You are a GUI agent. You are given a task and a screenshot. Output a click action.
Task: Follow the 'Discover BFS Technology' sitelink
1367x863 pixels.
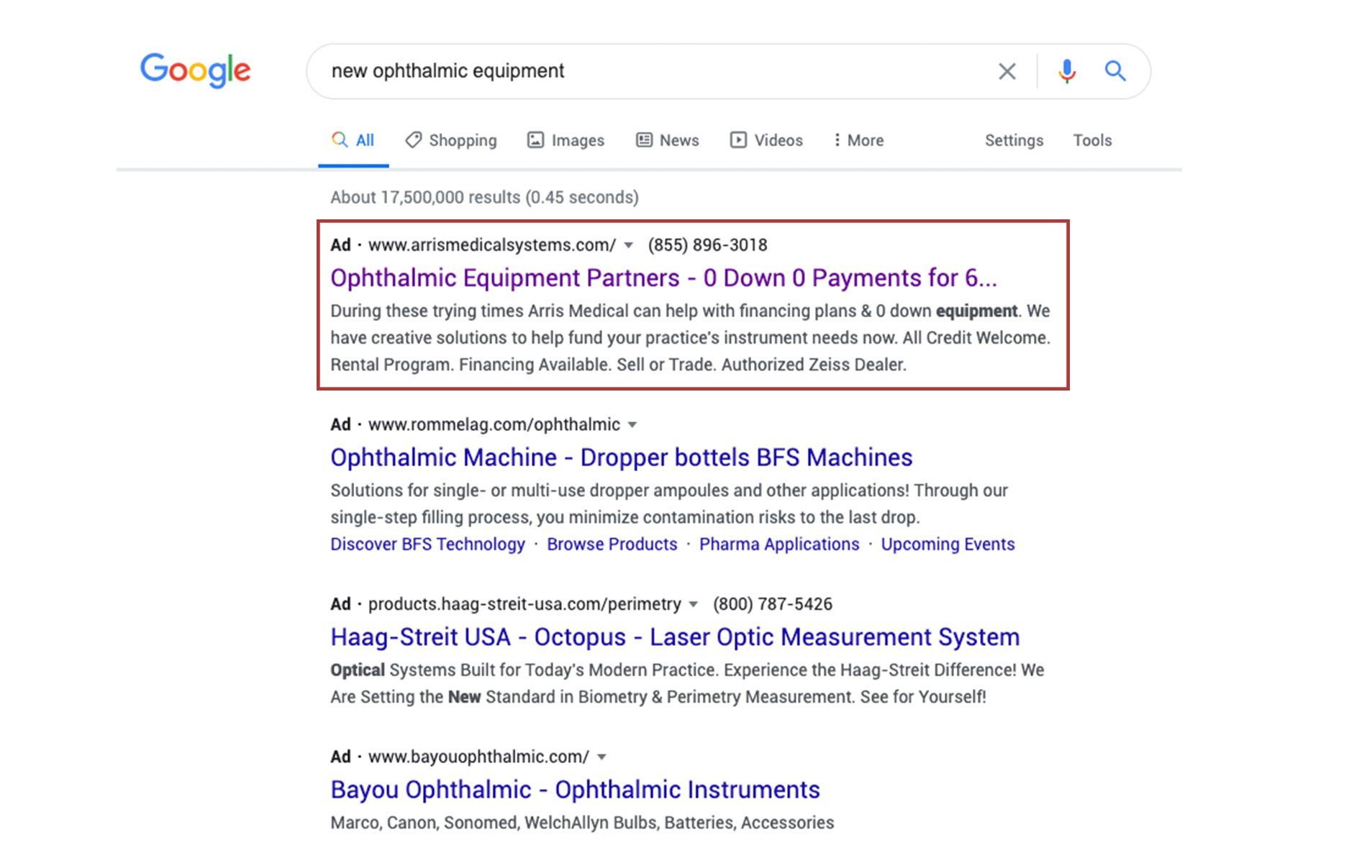pyautogui.click(x=427, y=544)
